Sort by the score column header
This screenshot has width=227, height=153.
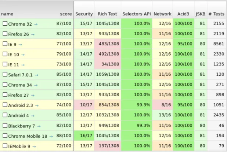click(66, 14)
